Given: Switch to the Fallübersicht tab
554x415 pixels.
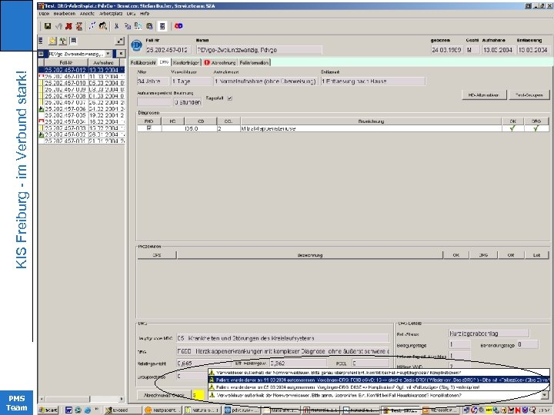Looking at the screenshot, I should (143, 62).
